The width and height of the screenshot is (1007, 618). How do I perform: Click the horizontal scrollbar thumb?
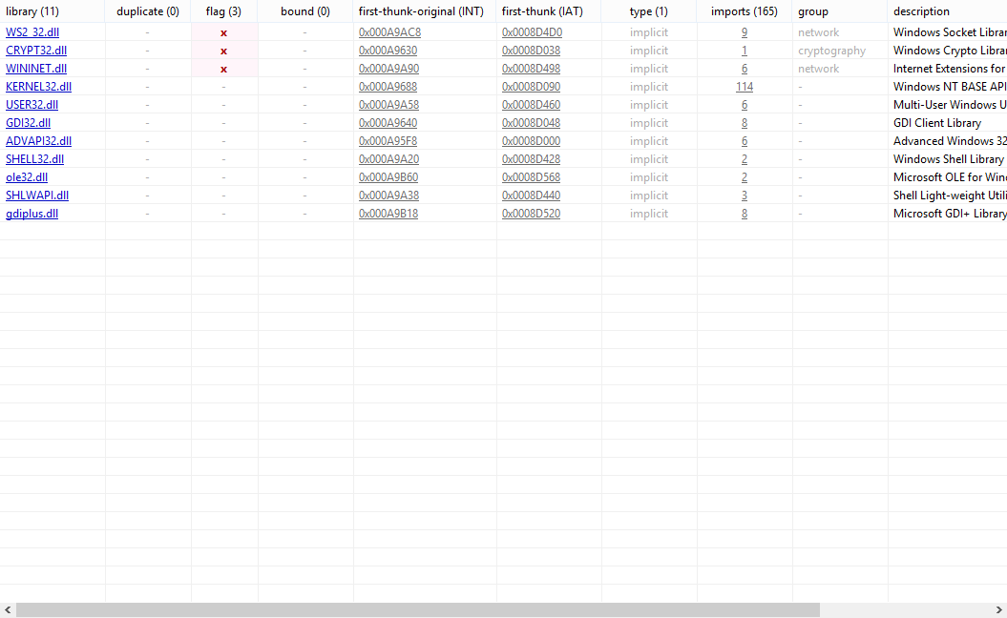click(418, 609)
